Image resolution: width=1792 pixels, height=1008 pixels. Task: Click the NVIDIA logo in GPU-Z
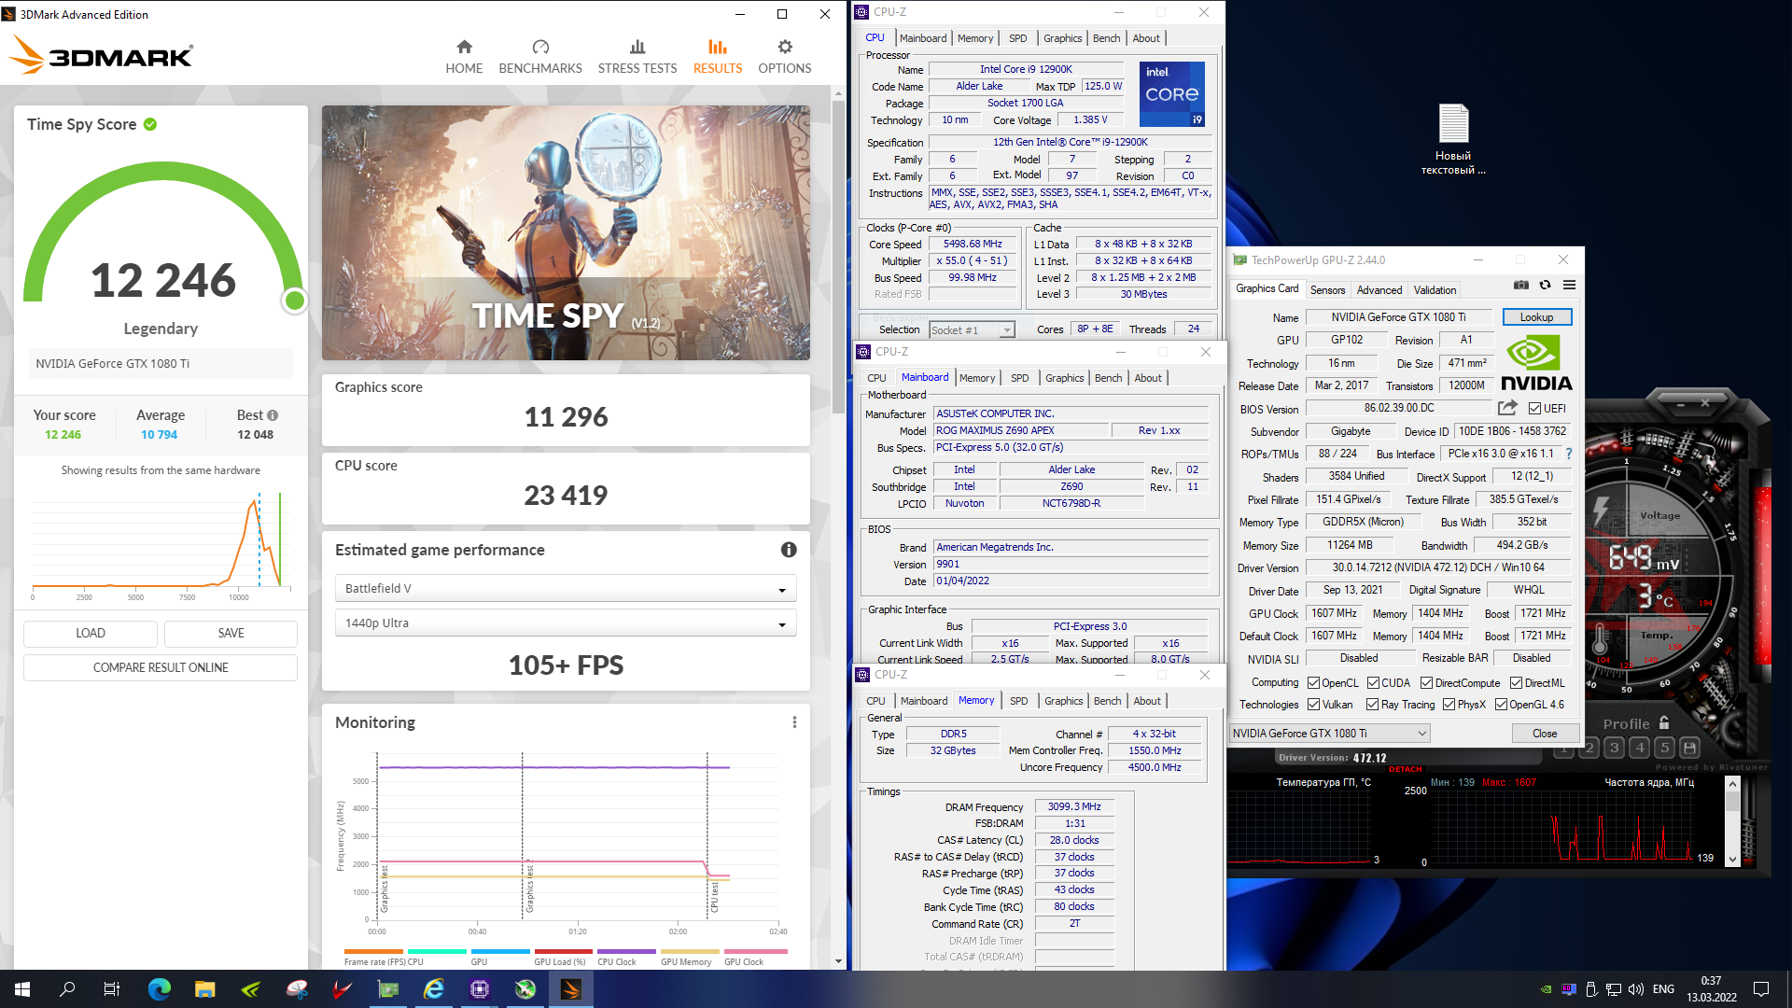pyautogui.click(x=1536, y=363)
